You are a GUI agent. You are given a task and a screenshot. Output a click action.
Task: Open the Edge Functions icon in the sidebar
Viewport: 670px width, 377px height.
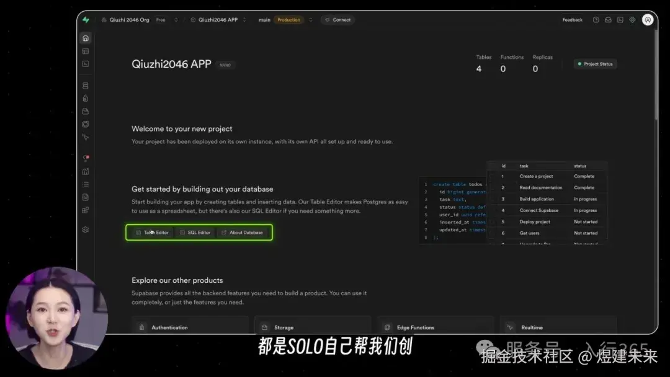click(x=86, y=124)
